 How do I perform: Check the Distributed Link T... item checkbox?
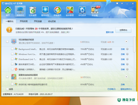12,59
